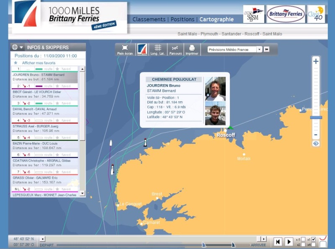Mark rank 7 as favori with its star

click(57, 172)
